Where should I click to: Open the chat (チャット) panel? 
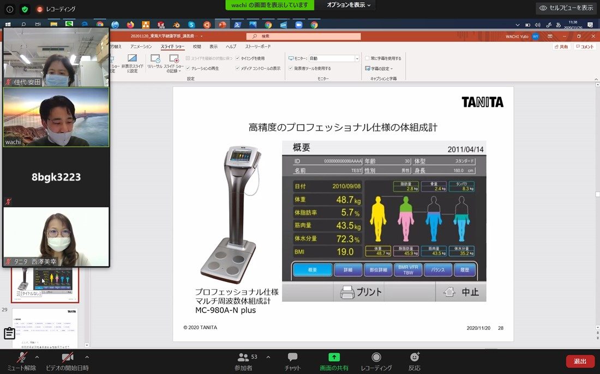click(x=293, y=361)
